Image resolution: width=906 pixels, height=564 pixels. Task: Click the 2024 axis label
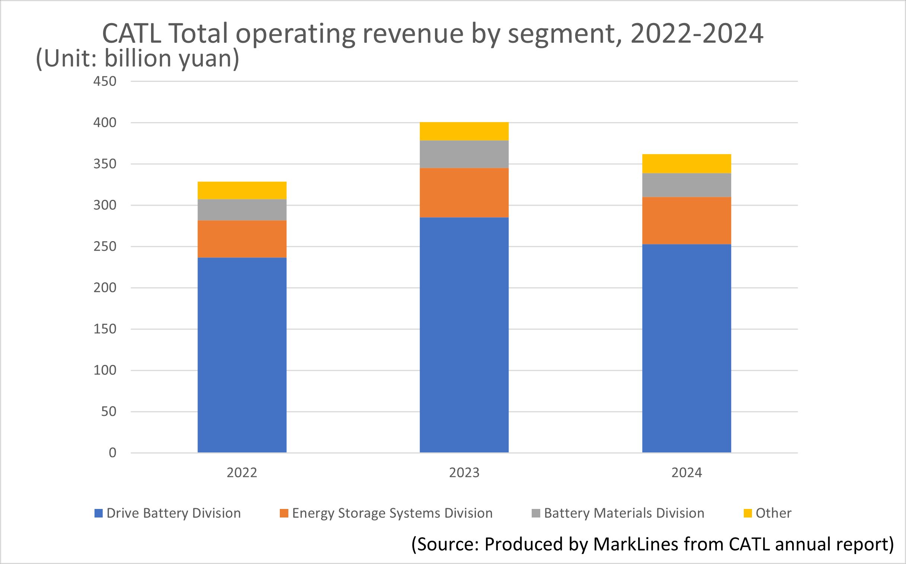(686, 472)
